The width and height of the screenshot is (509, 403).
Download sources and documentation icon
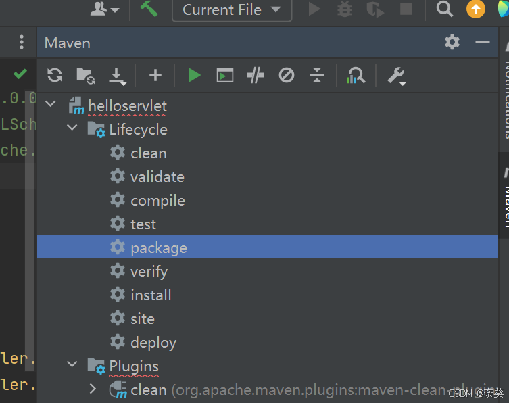click(x=117, y=76)
